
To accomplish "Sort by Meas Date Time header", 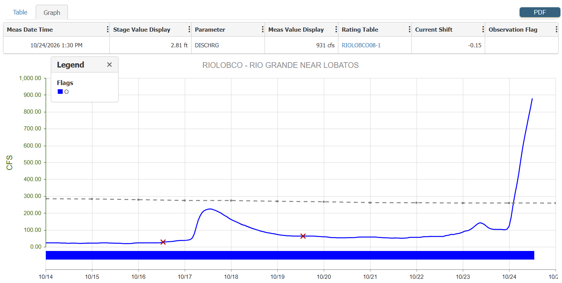I will point(30,30).
